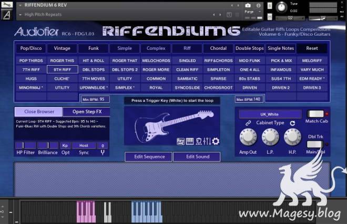This screenshot has width=347, height=224.
Task: Load the EDM READY loop
Action: (312, 79)
